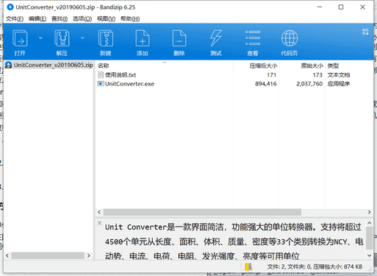Image resolution: width=377 pixels, height=276 pixels.
Task: Click the application icon of UnitConverter.exe
Action: (101, 84)
